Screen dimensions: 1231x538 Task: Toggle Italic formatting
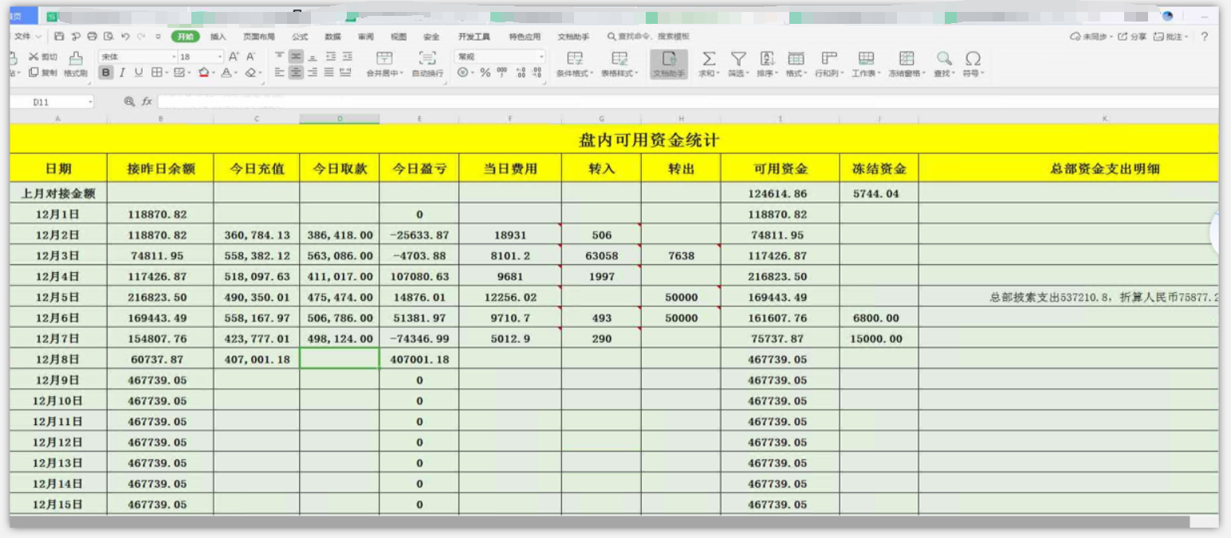point(122,72)
